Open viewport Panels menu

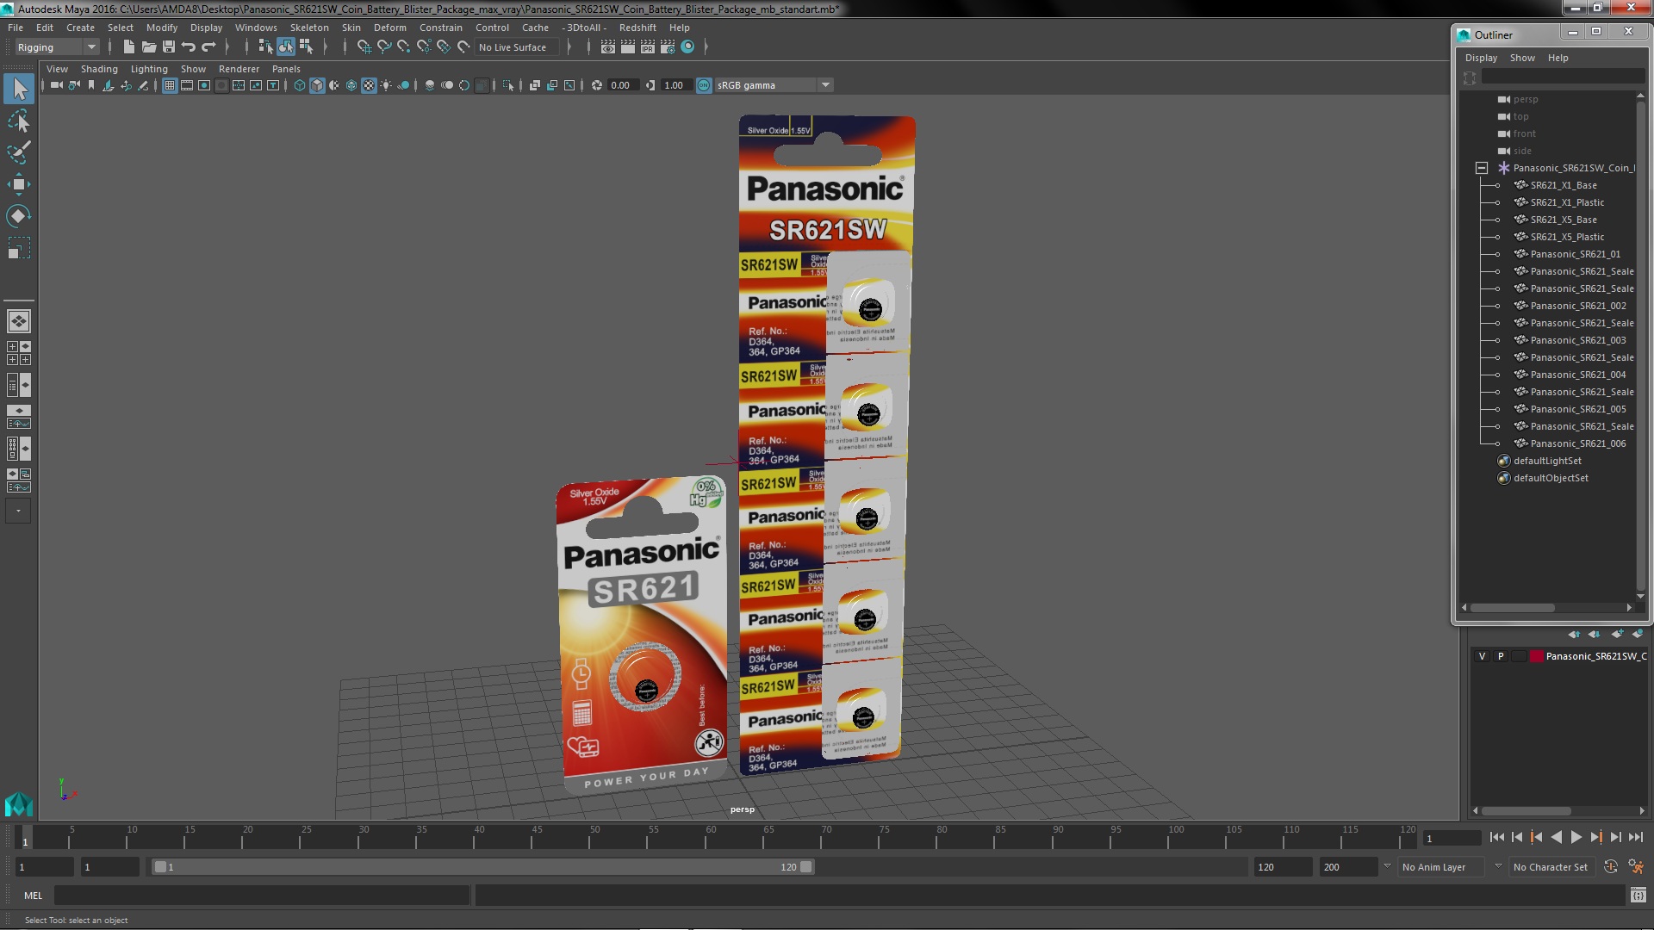(286, 69)
